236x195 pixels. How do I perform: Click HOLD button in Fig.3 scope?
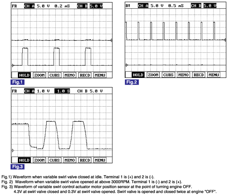point(24,160)
